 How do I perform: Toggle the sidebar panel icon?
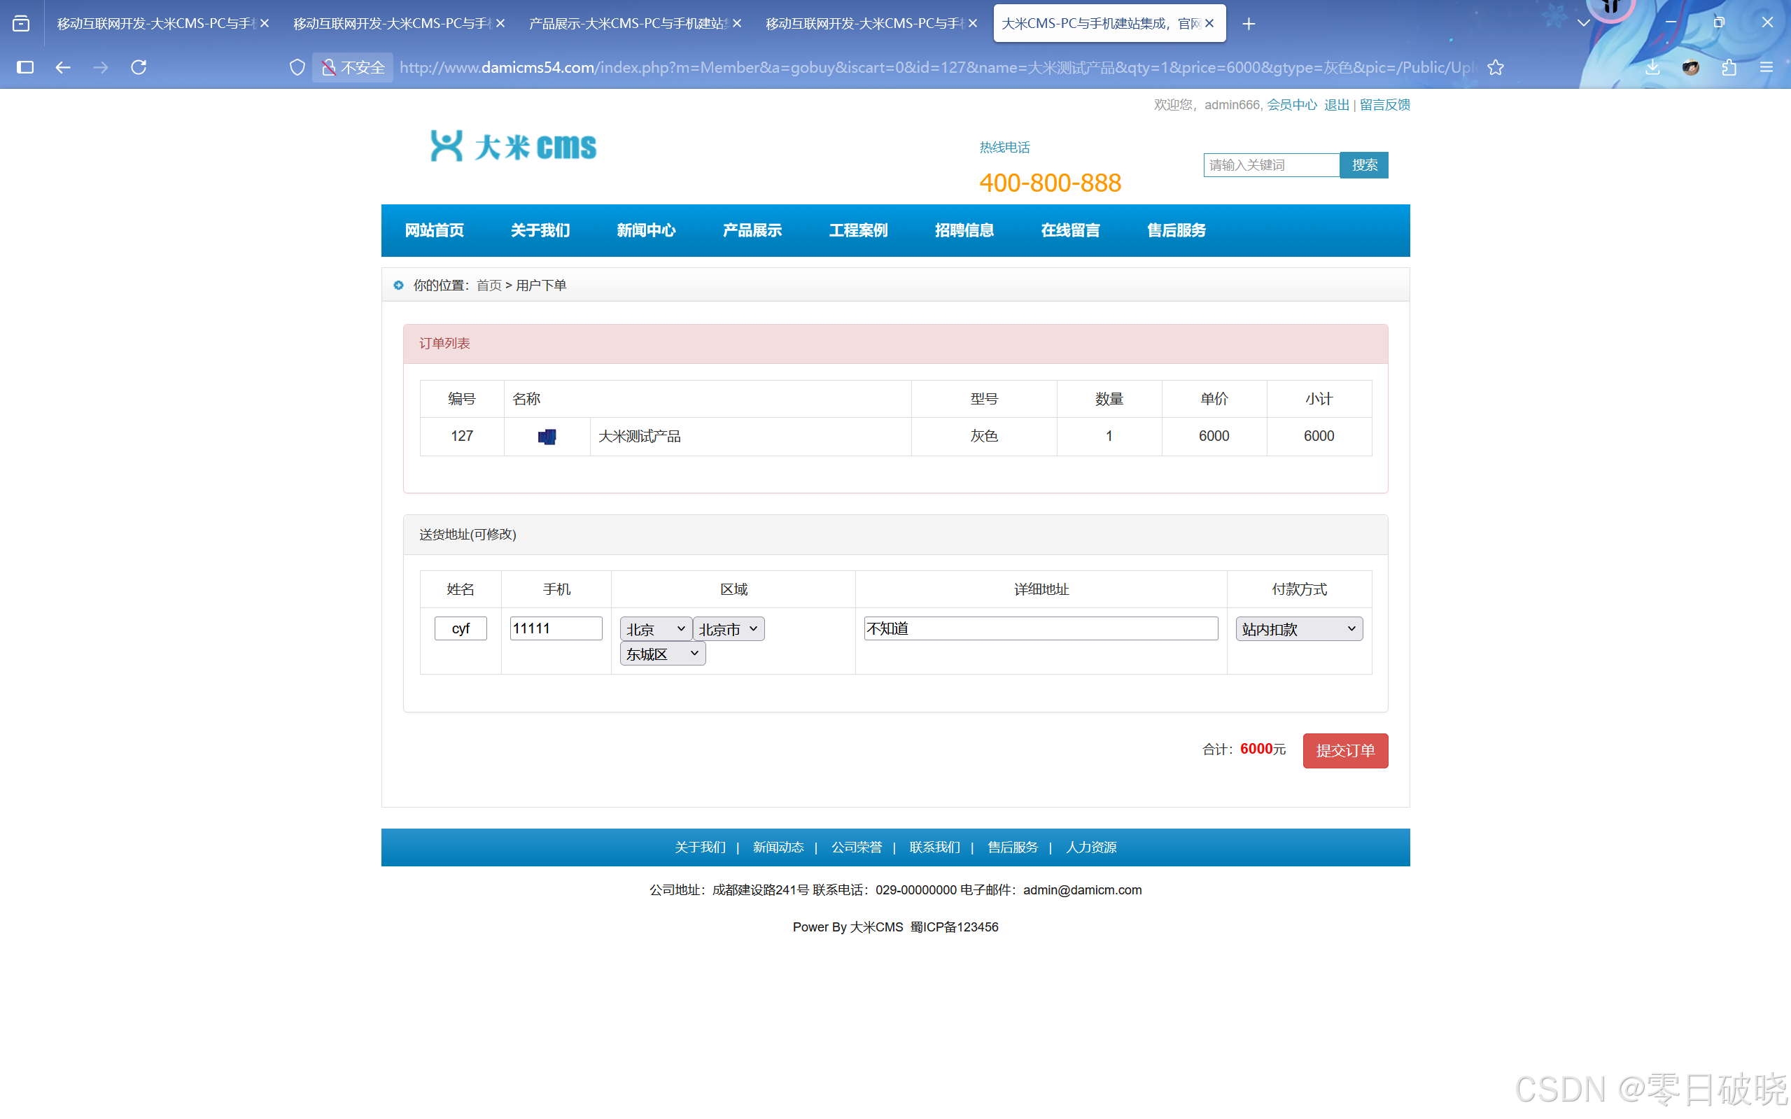[x=25, y=67]
